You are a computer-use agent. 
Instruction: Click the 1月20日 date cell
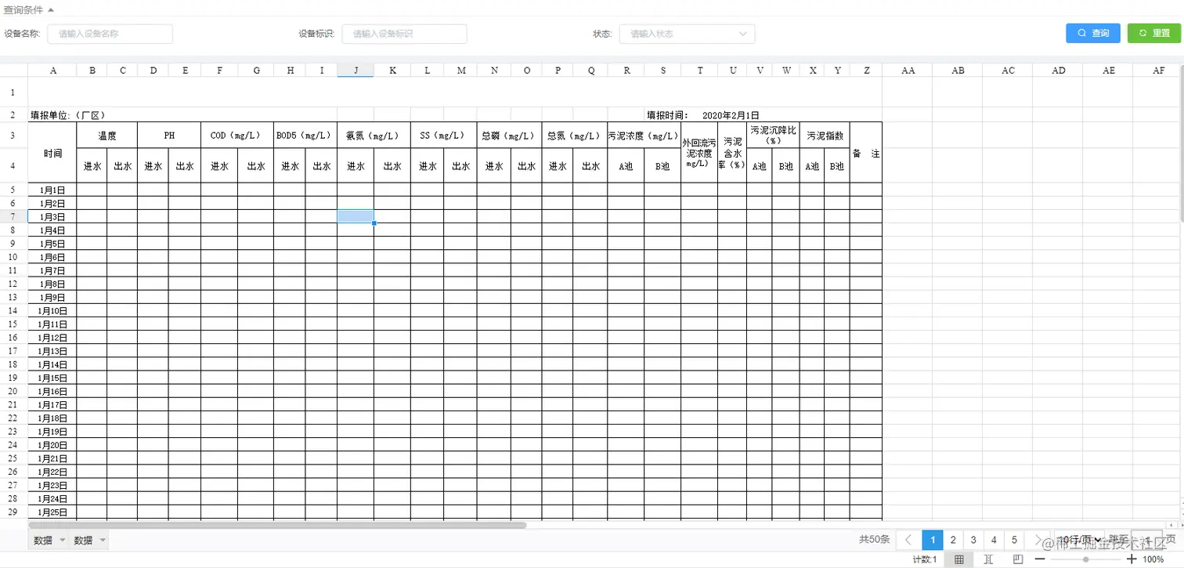click(52, 444)
